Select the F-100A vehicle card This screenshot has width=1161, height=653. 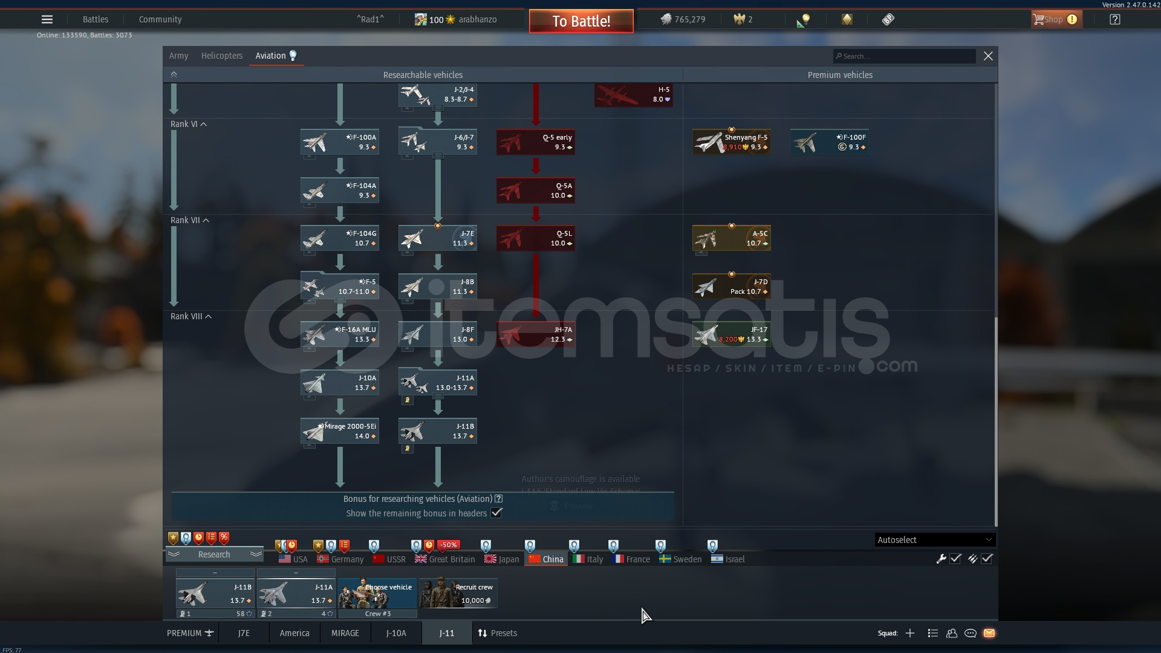click(340, 142)
